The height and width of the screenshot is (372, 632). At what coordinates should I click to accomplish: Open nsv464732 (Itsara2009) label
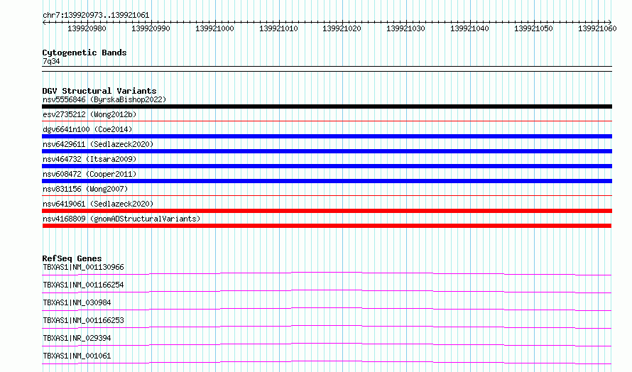(x=89, y=159)
